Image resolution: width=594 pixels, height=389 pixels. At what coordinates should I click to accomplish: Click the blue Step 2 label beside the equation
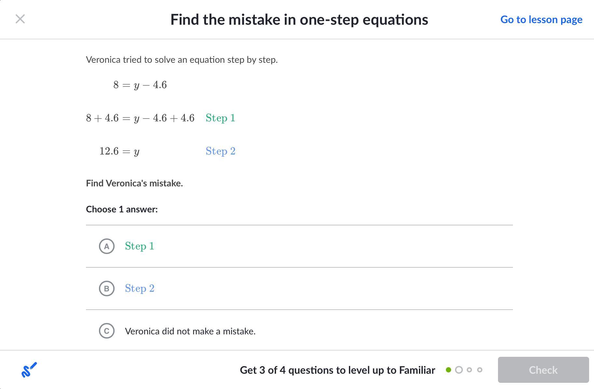(220, 151)
